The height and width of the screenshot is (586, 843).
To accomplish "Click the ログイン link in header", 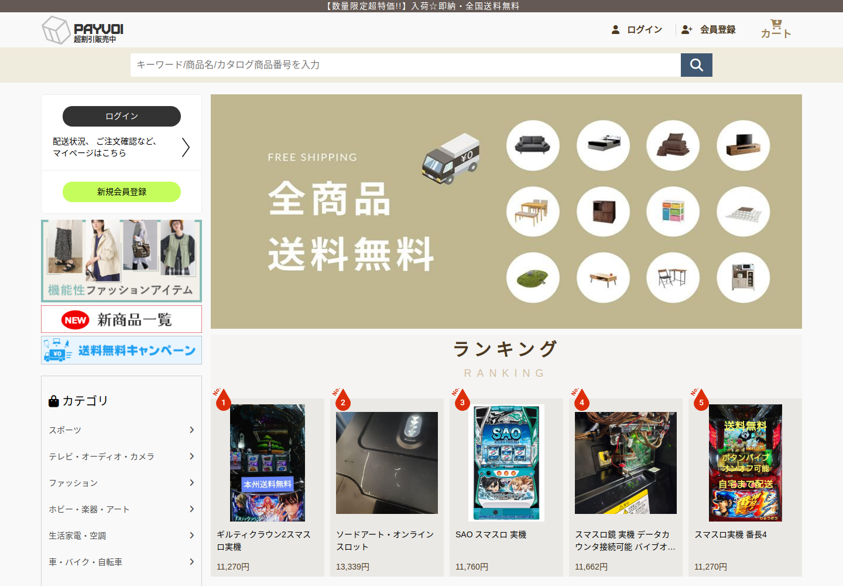I will click(x=645, y=29).
